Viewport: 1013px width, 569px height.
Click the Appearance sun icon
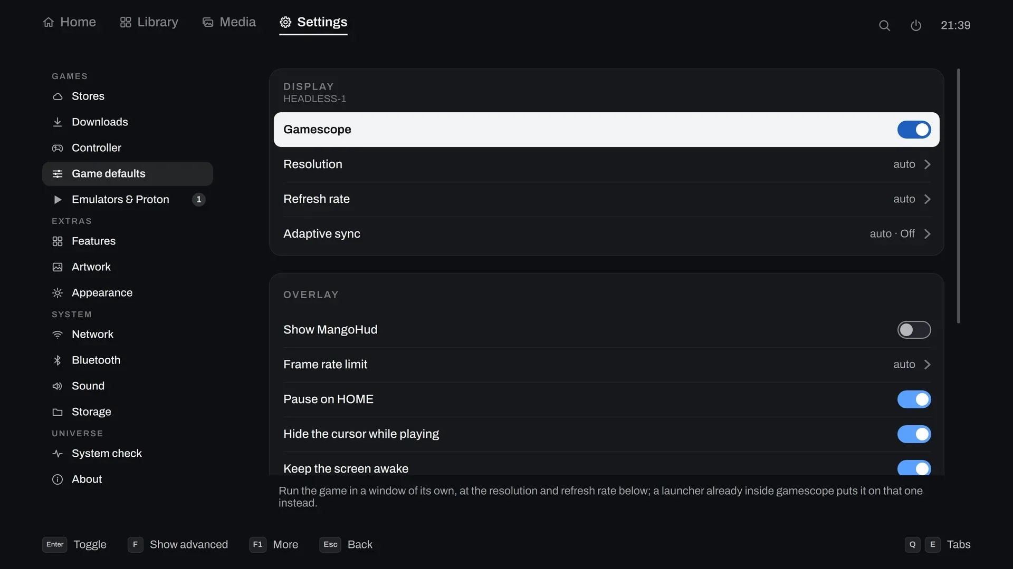pos(58,293)
